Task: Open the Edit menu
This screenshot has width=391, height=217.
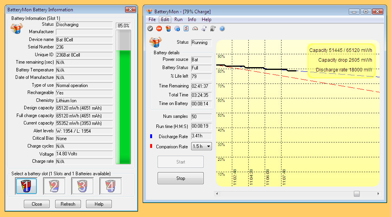Action: [165, 20]
